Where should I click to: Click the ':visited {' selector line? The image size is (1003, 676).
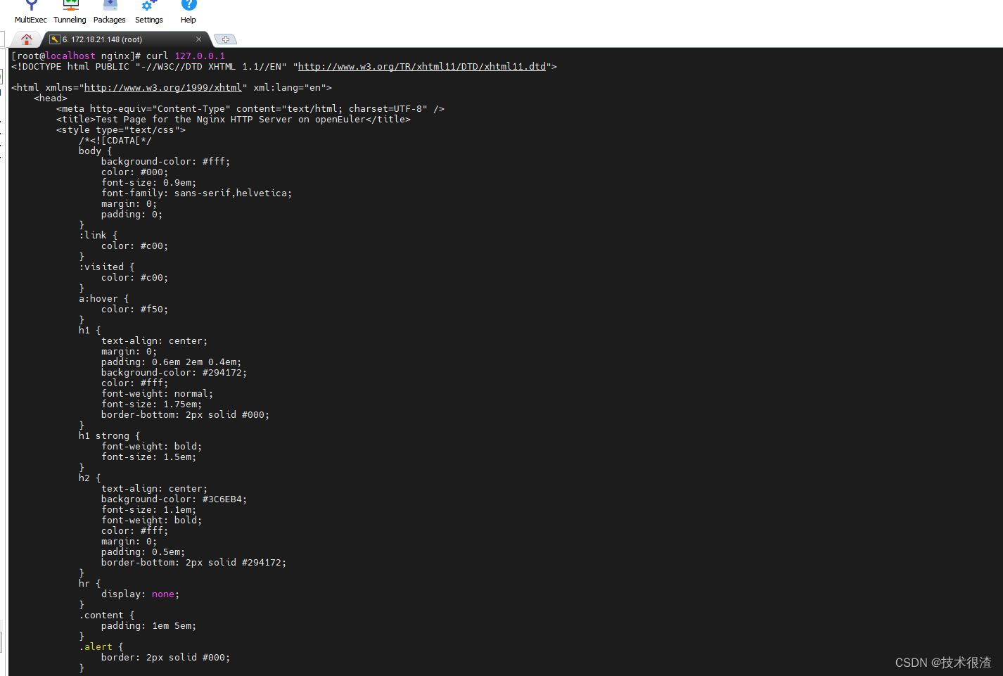click(107, 267)
